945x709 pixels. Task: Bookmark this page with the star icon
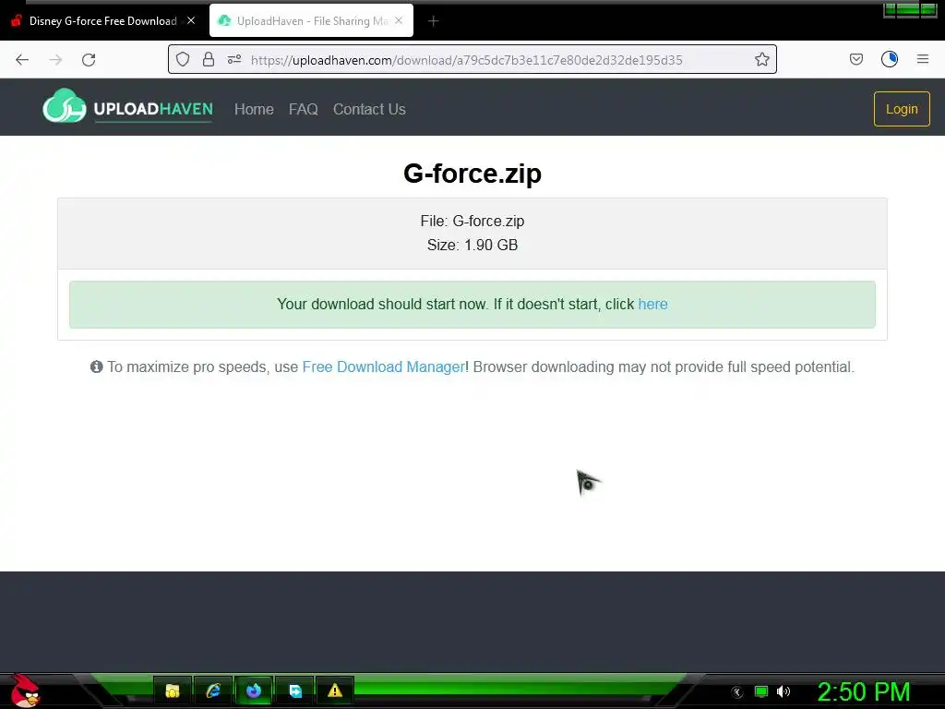[x=761, y=59]
